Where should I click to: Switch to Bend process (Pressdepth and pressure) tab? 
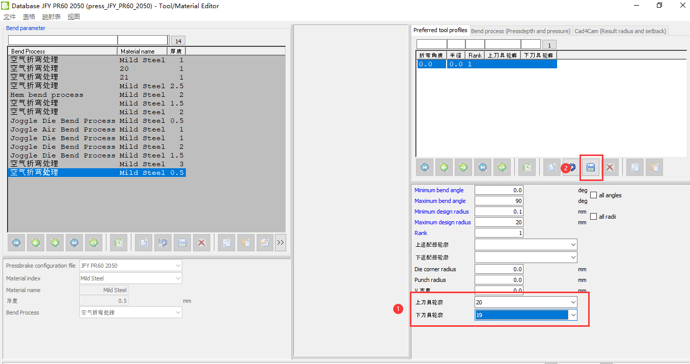tap(520, 31)
